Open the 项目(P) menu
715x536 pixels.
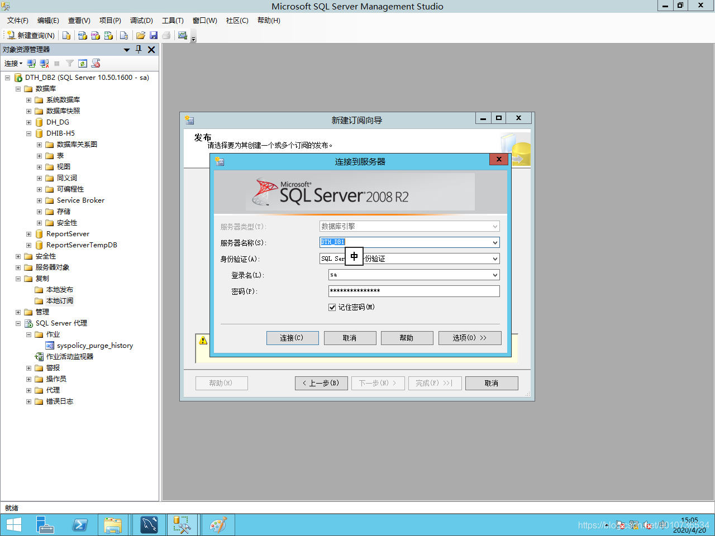pyautogui.click(x=110, y=21)
